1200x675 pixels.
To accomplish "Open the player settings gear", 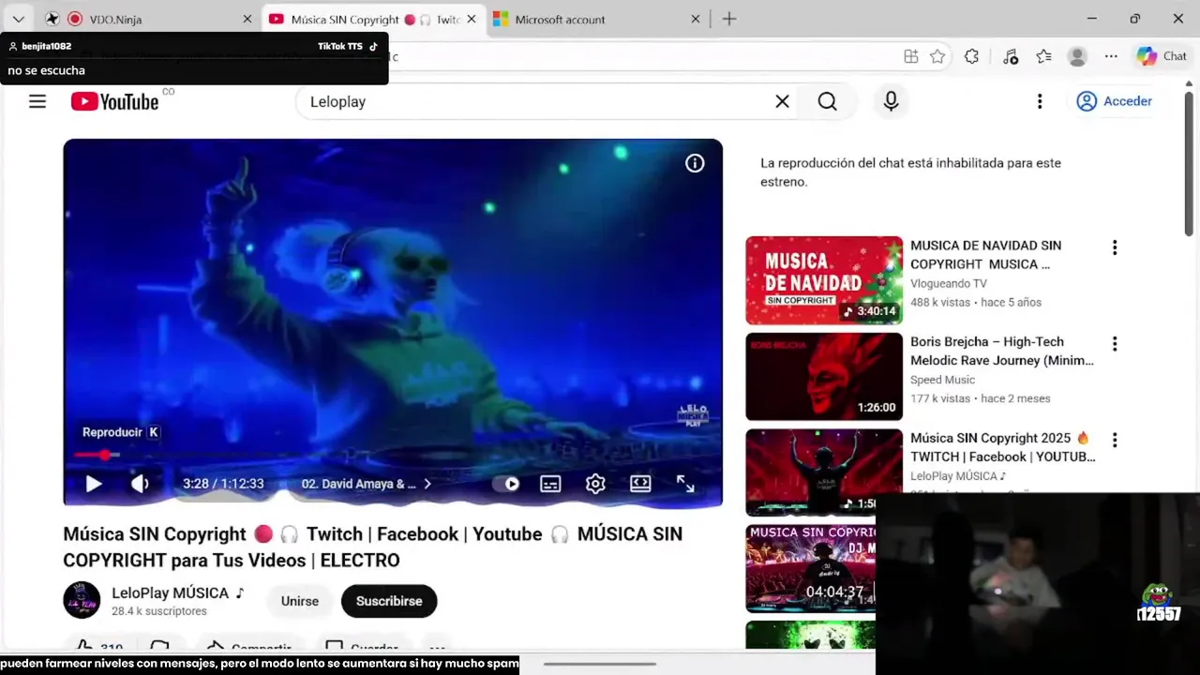I will point(595,484).
